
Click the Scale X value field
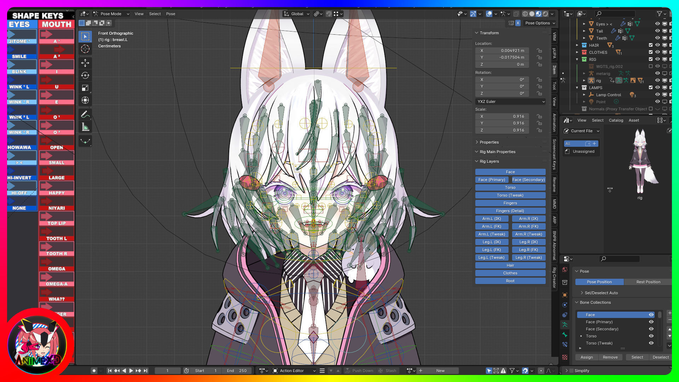click(502, 116)
